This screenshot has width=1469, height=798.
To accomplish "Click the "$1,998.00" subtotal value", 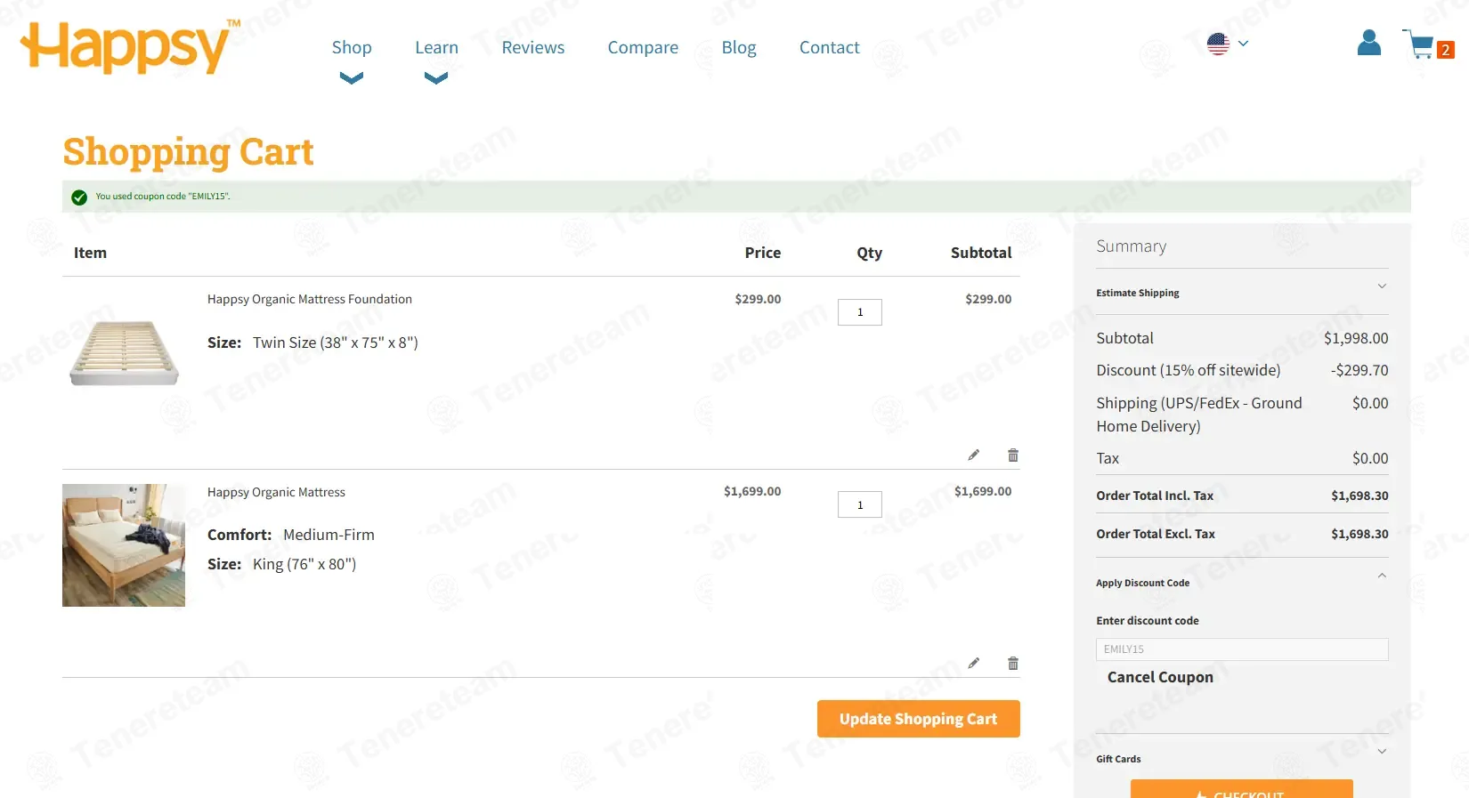I will click(x=1356, y=338).
